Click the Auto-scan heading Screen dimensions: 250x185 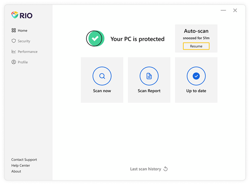(x=196, y=31)
